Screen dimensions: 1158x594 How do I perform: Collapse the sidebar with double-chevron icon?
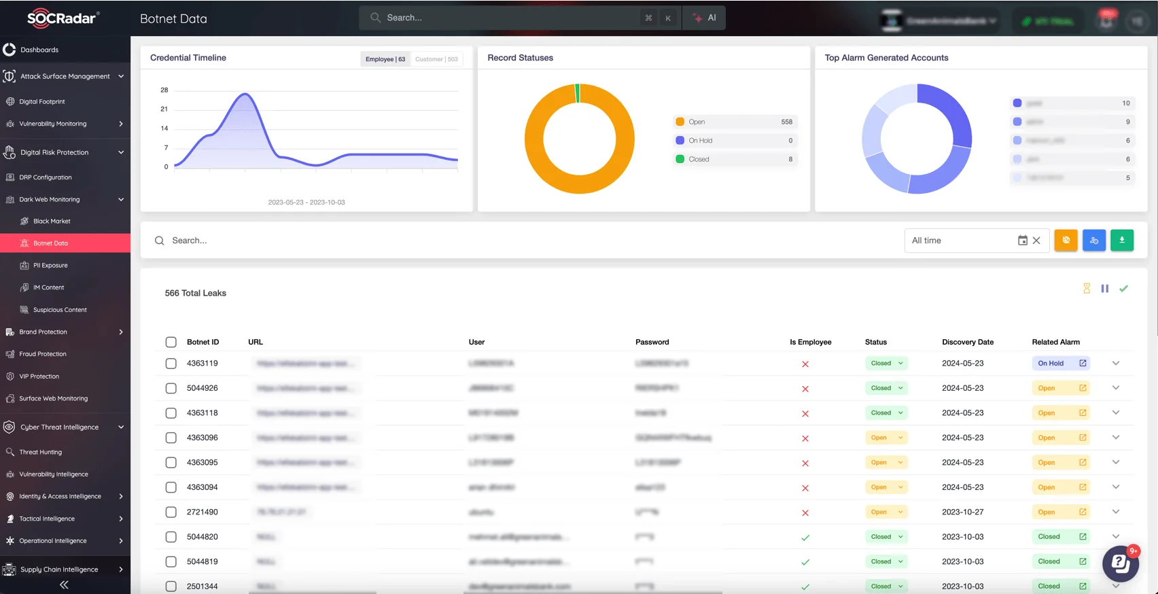pos(64,584)
